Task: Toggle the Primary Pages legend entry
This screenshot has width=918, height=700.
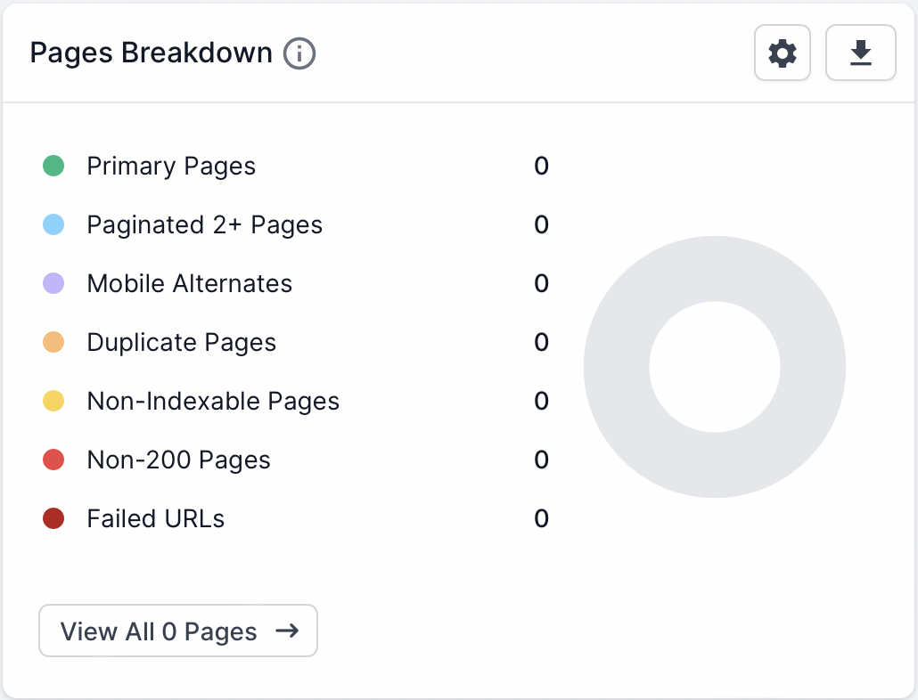Action: click(x=170, y=166)
